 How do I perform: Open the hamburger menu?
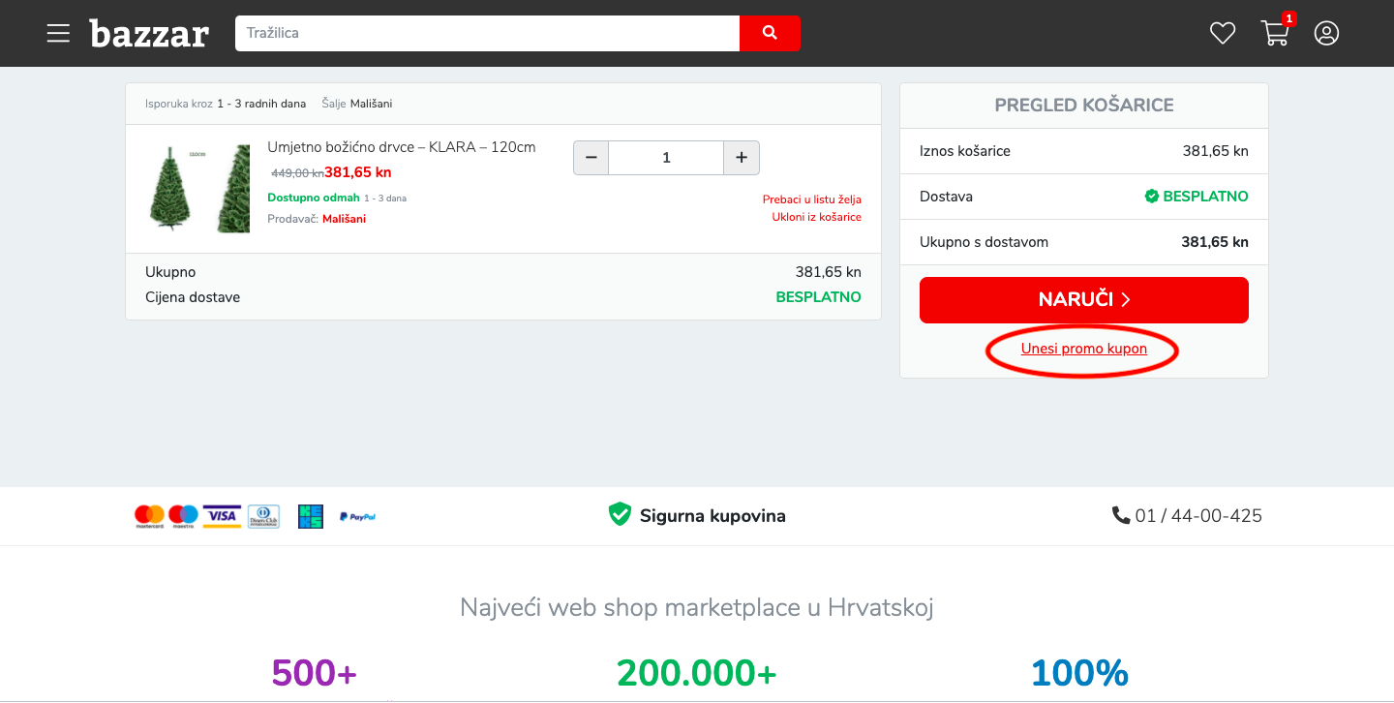(x=58, y=33)
